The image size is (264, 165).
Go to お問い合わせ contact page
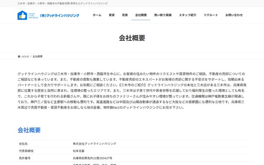click(x=234, y=15)
